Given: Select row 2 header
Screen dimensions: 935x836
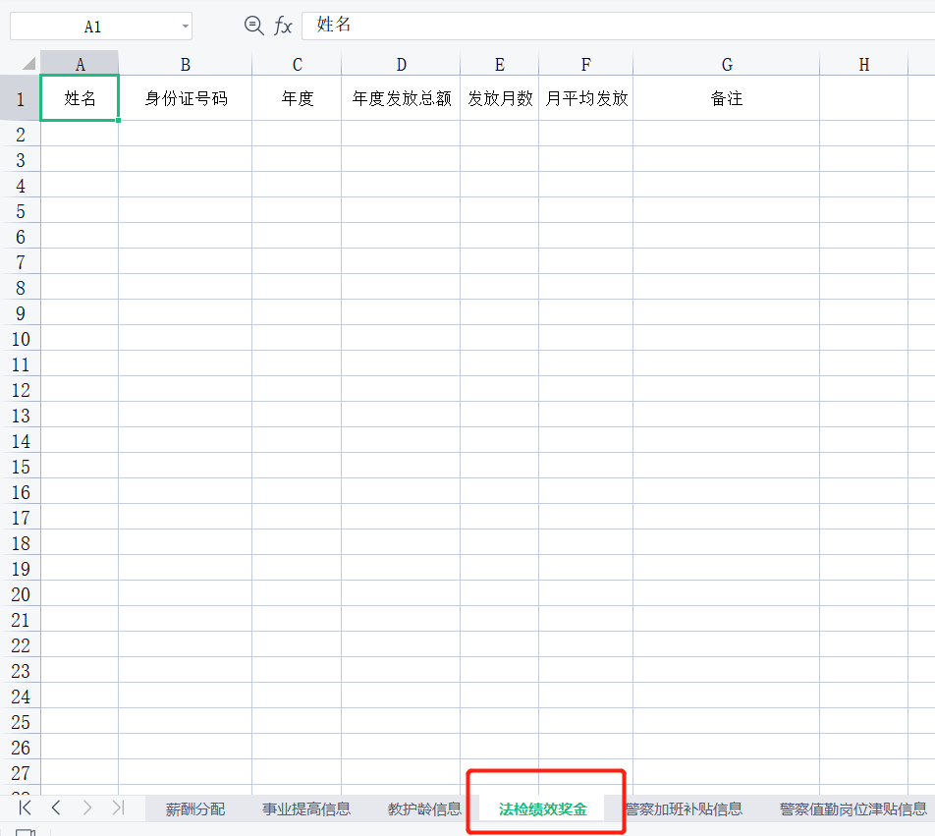Looking at the screenshot, I should pyautogui.click(x=21, y=135).
